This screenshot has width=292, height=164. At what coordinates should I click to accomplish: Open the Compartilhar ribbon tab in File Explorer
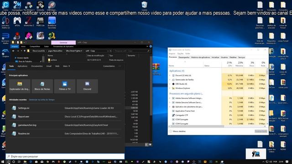tap(35, 46)
